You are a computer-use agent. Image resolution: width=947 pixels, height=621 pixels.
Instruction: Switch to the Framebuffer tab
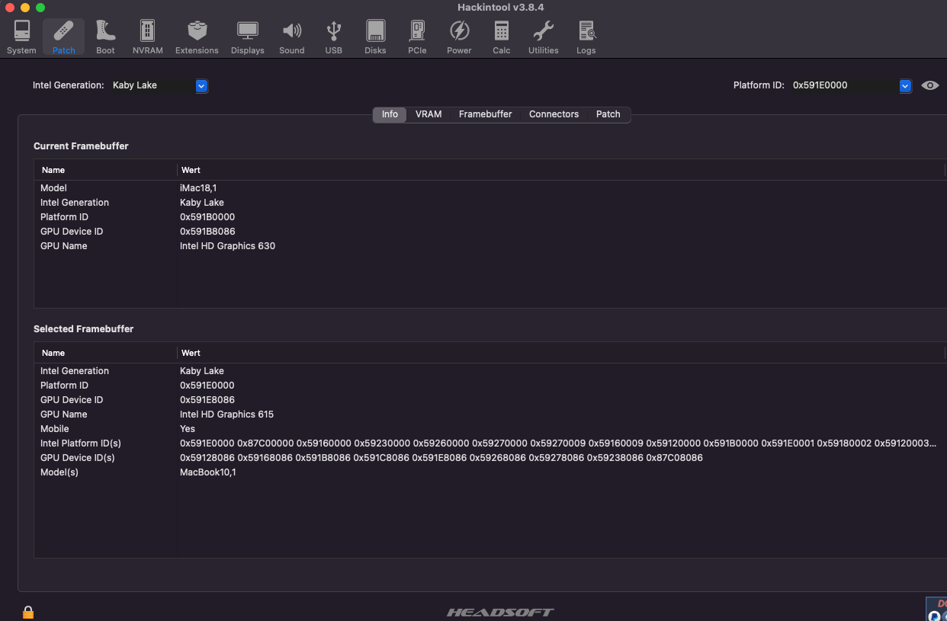485,114
